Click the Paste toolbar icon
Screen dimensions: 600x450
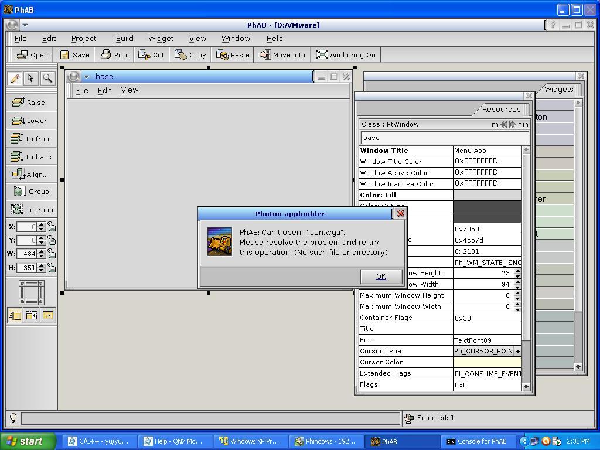222,55
